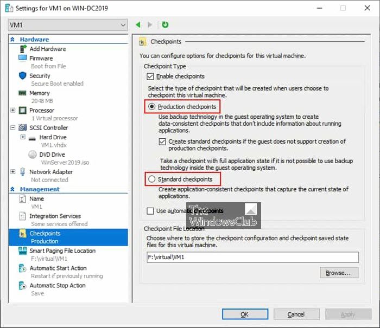Expand the Processor tree node
The height and width of the screenshot is (328, 380).
tap(13, 110)
